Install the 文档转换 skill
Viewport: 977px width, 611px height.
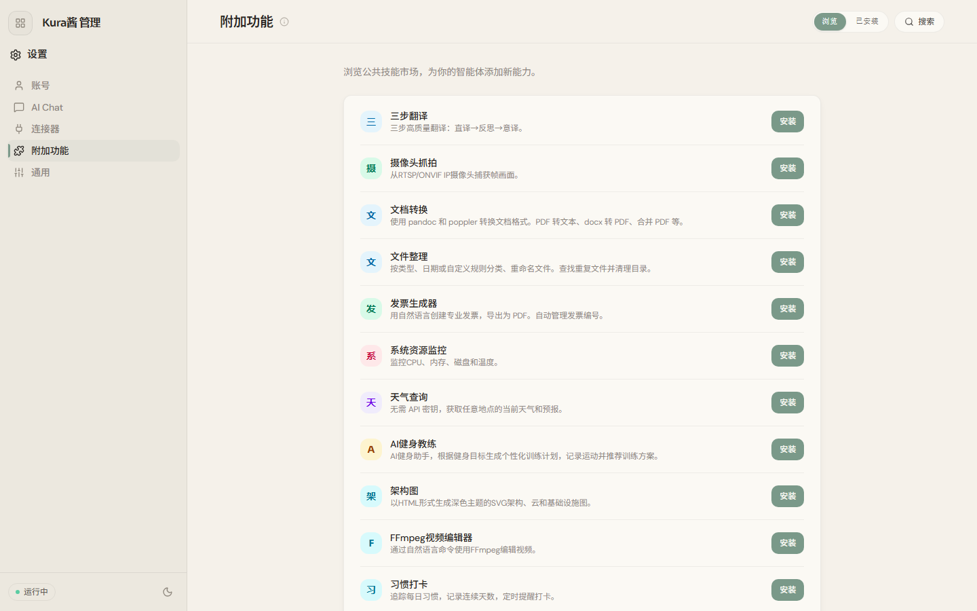pyautogui.click(x=788, y=215)
